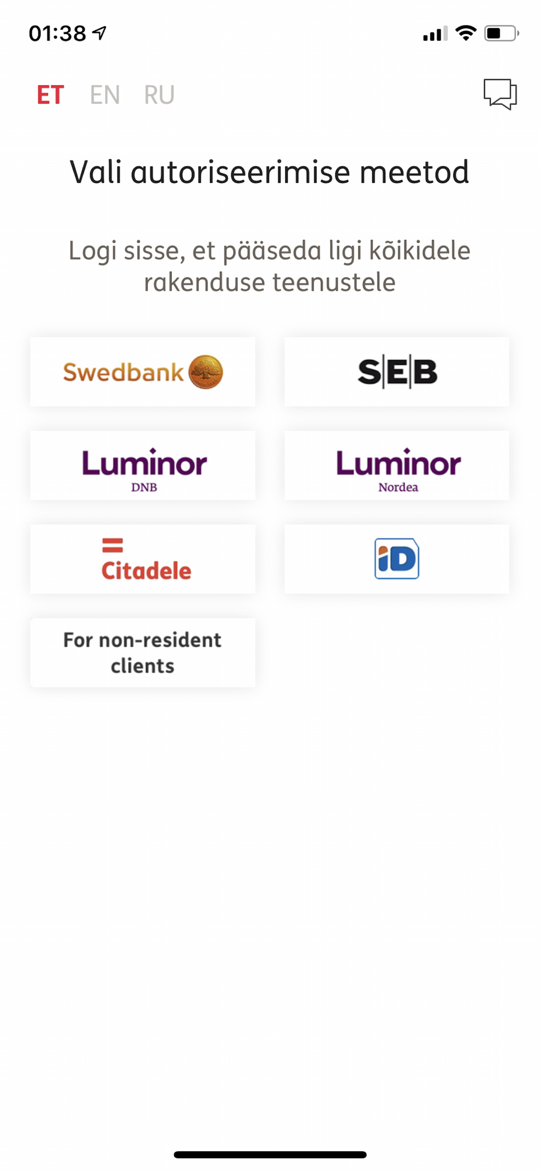Tap the home indicator bar at bottom
Image resolution: width=540 pixels, height=1170 pixels.
click(270, 1154)
